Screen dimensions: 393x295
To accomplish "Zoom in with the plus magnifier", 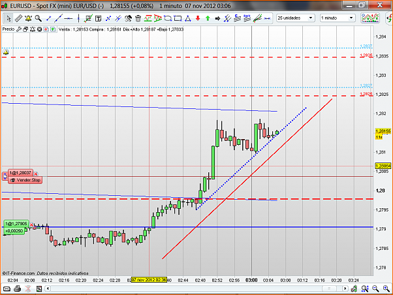I will point(386,288).
